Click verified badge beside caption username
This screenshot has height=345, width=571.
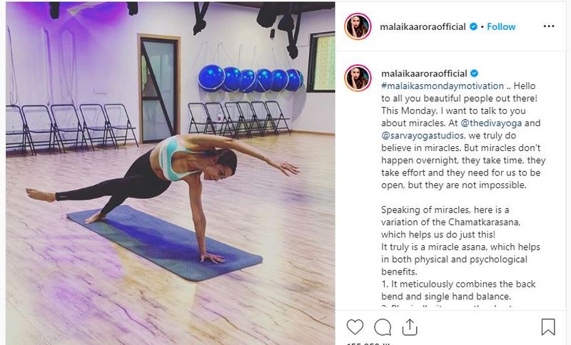coord(474,73)
